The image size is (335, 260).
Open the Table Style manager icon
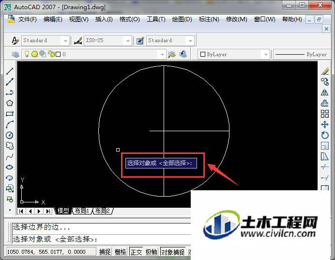pyautogui.click(x=140, y=40)
